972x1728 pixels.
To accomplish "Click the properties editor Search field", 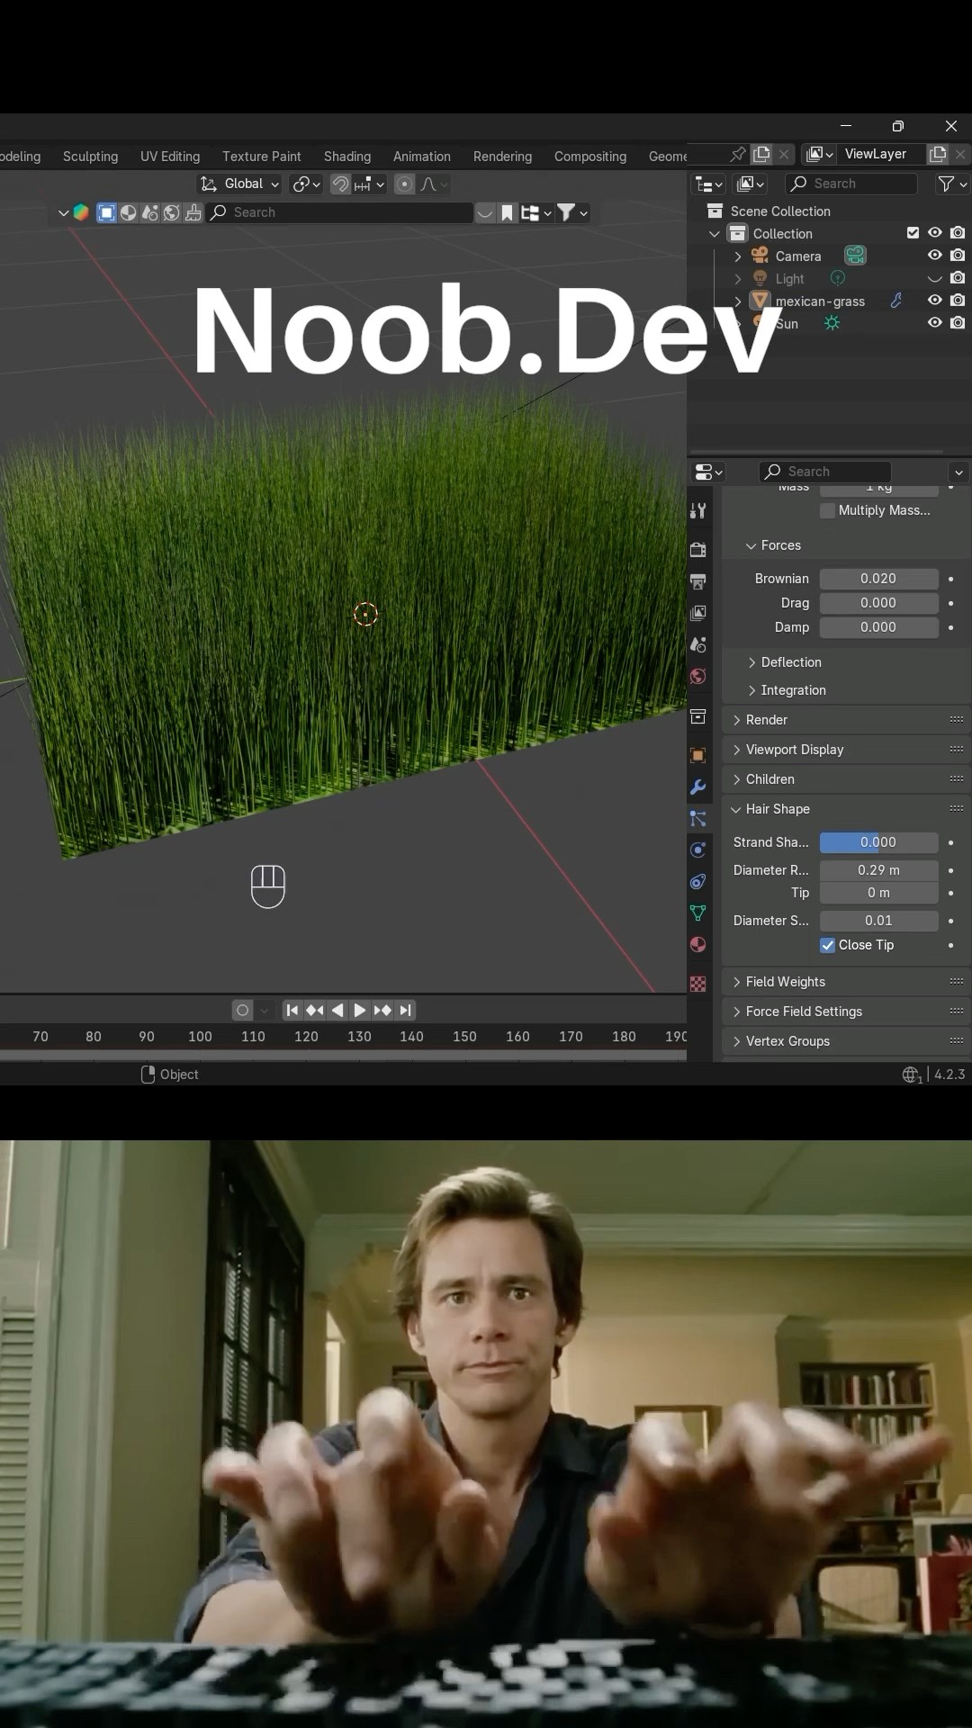I will point(825,472).
